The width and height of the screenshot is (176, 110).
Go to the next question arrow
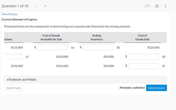click(x=45, y=6)
